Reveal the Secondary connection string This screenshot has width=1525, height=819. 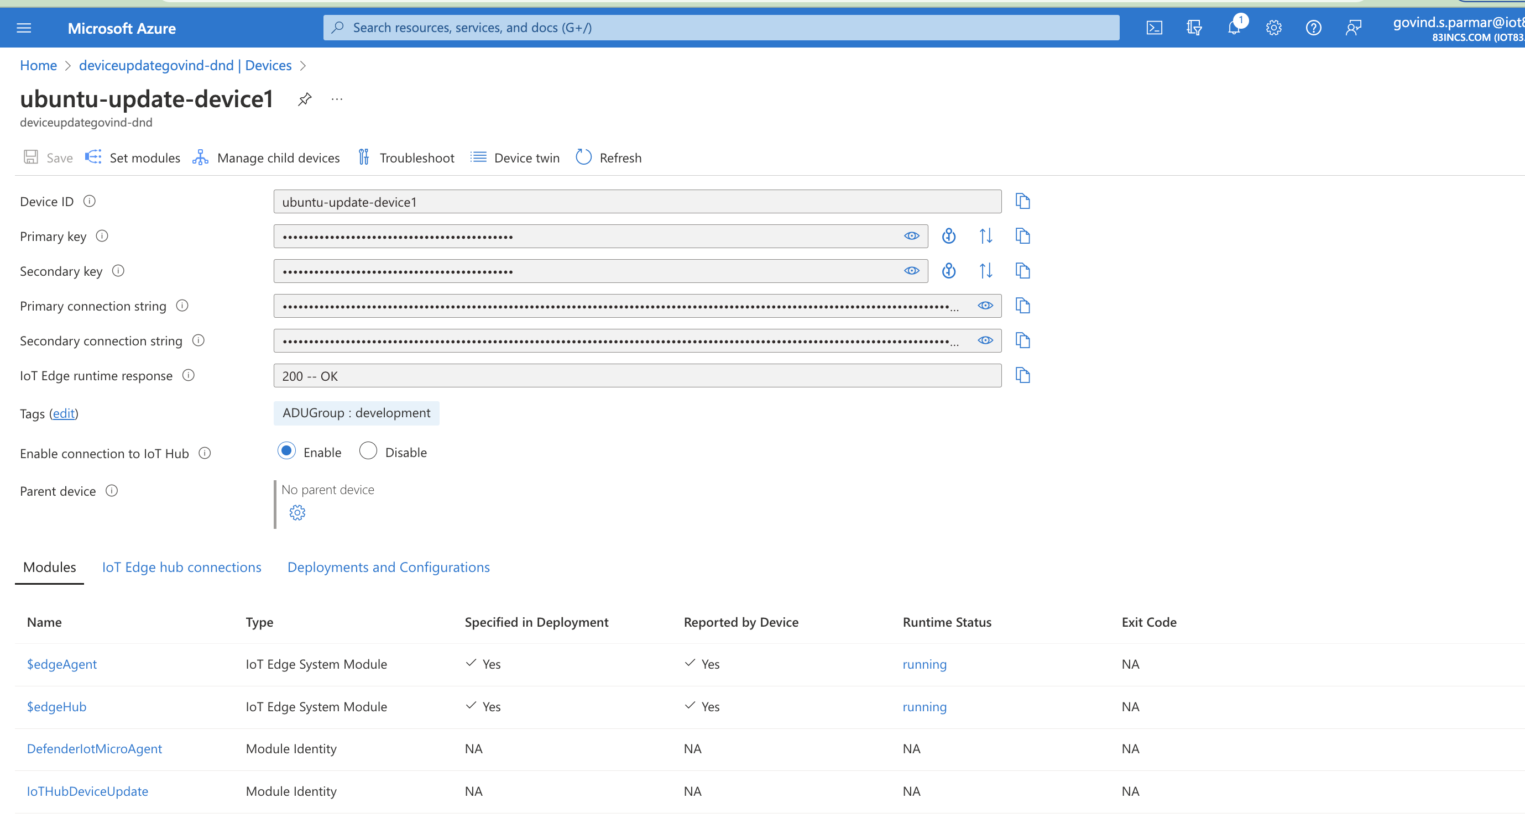[x=985, y=340]
